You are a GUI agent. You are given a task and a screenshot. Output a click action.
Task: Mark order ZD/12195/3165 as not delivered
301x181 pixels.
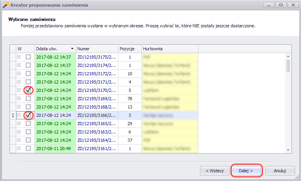click(x=28, y=124)
